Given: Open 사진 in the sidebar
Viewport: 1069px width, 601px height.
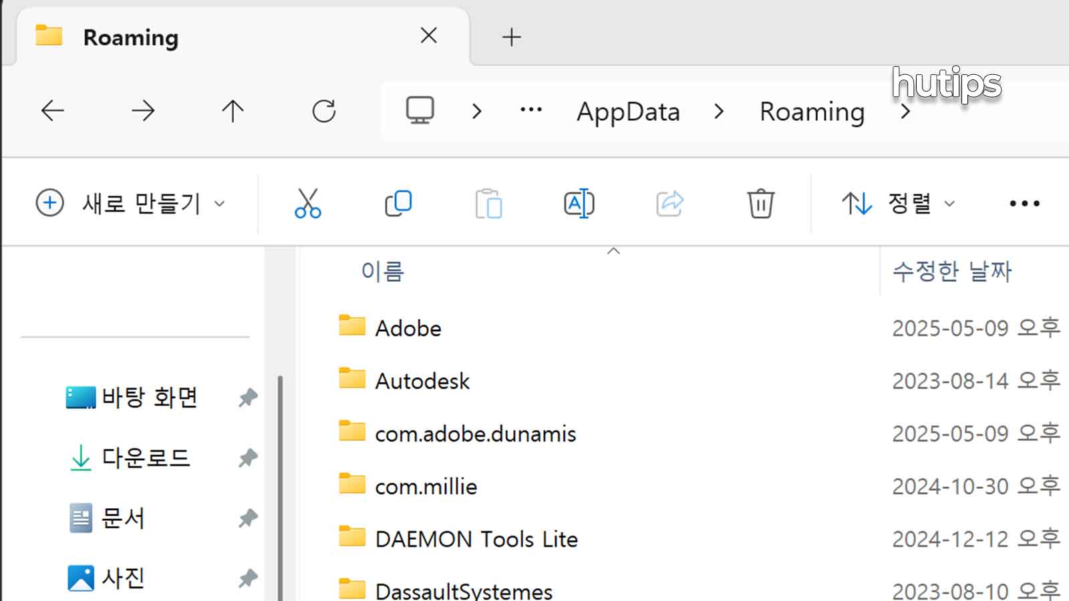Looking at the screenshot, I should (x=106, y=578).
